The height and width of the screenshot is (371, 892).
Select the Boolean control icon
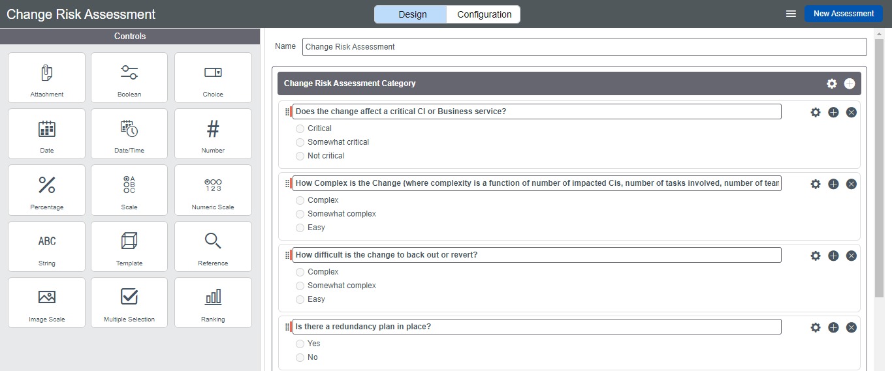(129, 72)
